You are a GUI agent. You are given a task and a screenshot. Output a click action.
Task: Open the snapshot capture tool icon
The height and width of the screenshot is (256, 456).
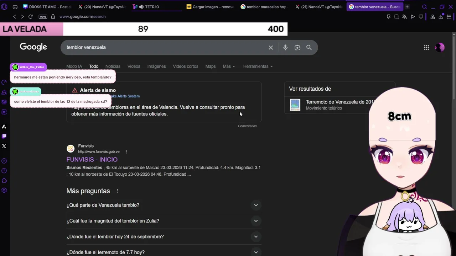pyautogui.click(x=397, y=17)
